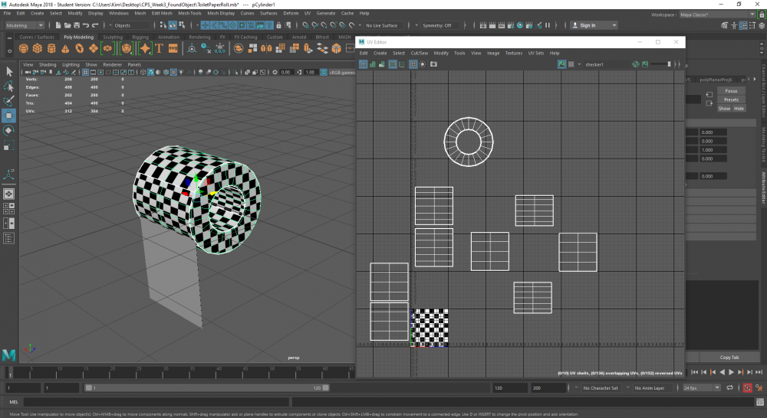This screenshot has width=767, height=418.
Task: Select the polyPlanarProj6 attribute tab
Action: pyautogui.click(x=716, y=80)
